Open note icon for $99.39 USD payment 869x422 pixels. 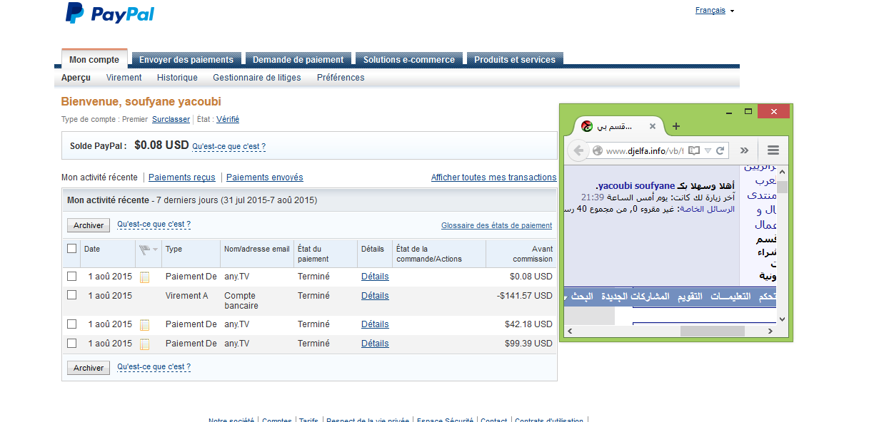pos(145,344)
